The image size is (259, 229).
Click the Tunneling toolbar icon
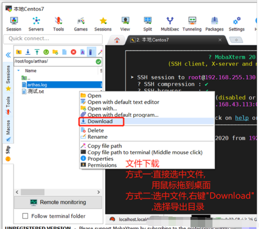click(192, 23)
